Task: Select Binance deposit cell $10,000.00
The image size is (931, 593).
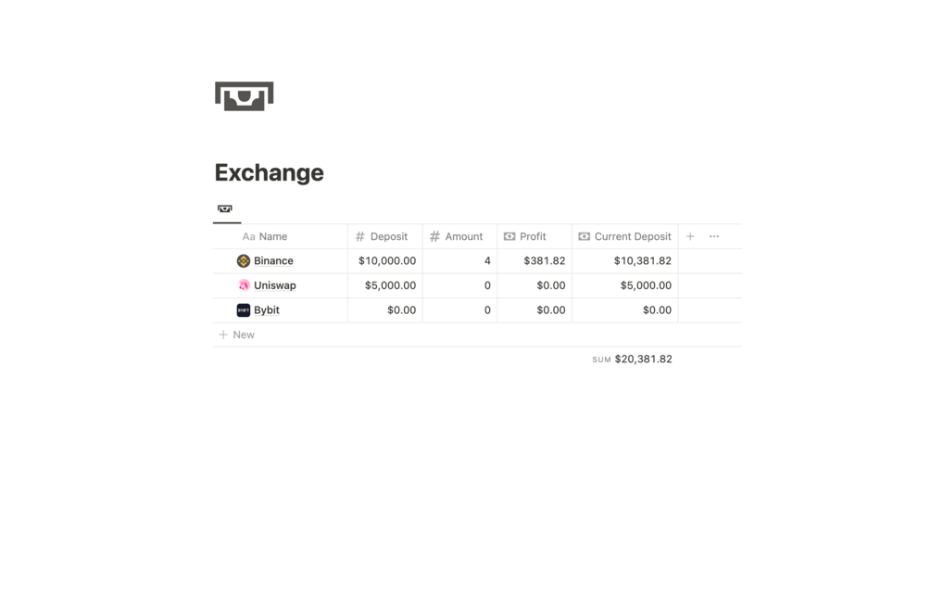Action: coord(385,260)
